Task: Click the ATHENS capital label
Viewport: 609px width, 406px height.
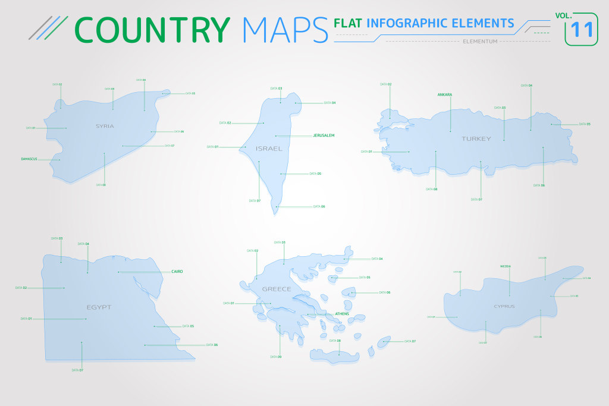Action: point(342,313)
